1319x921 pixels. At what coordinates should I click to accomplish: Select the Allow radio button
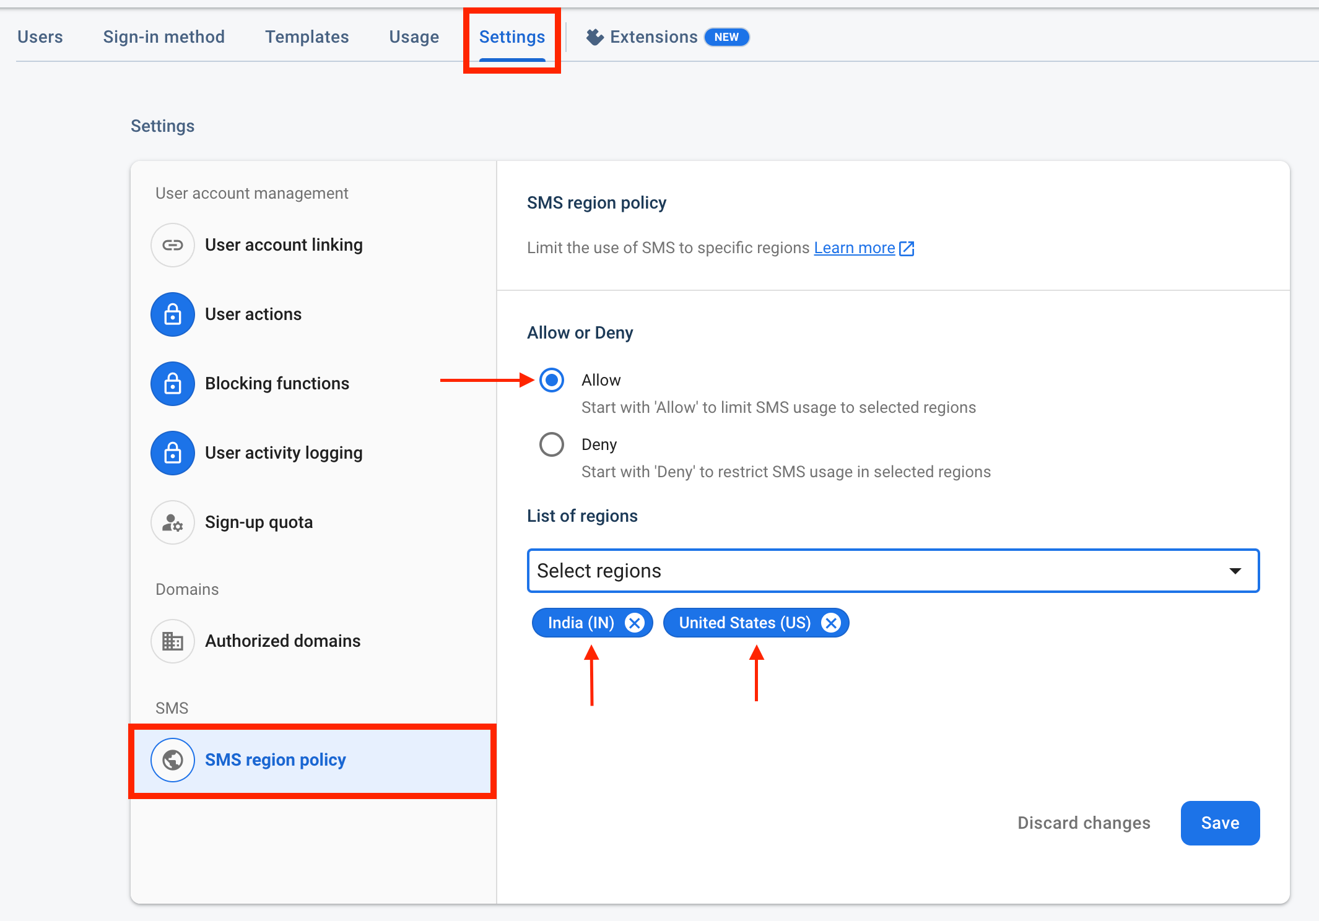coord(552,380)
